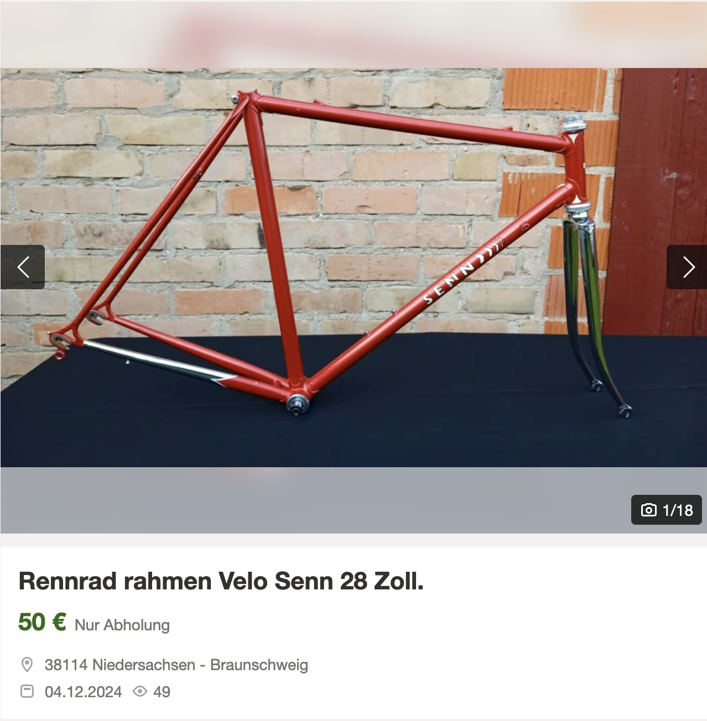The width and height of the screenshot is (707, 721).
Task: Click the eye views icon
Action: click(x=140, y=691)
